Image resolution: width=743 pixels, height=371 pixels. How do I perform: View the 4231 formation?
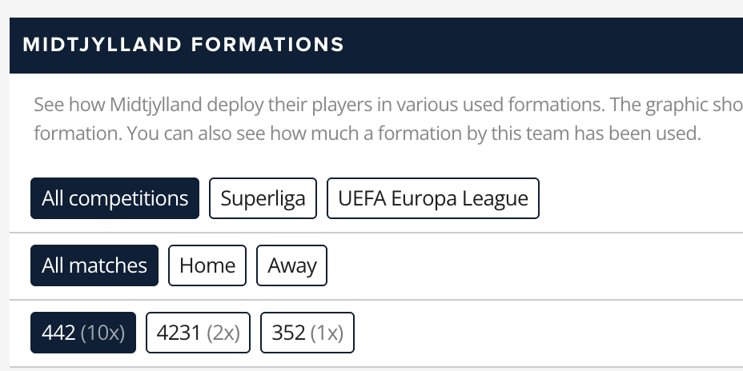tap(198, 333)
